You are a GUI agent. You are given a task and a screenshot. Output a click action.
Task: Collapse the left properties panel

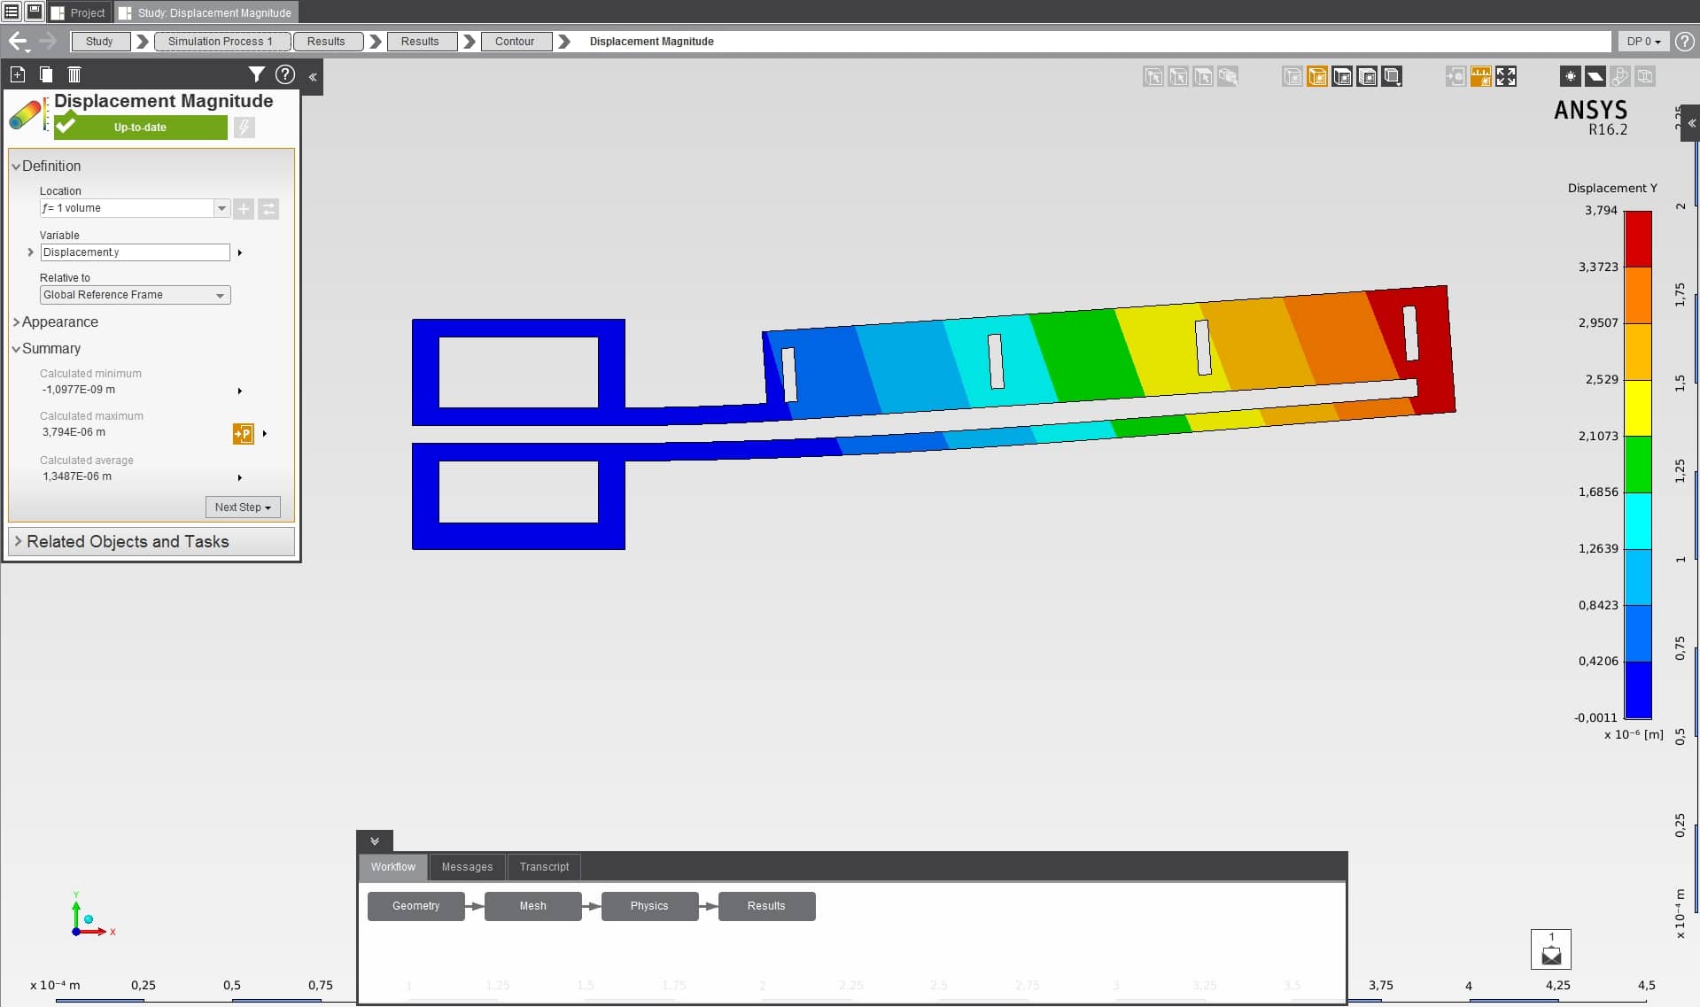(x=313, y=77)
